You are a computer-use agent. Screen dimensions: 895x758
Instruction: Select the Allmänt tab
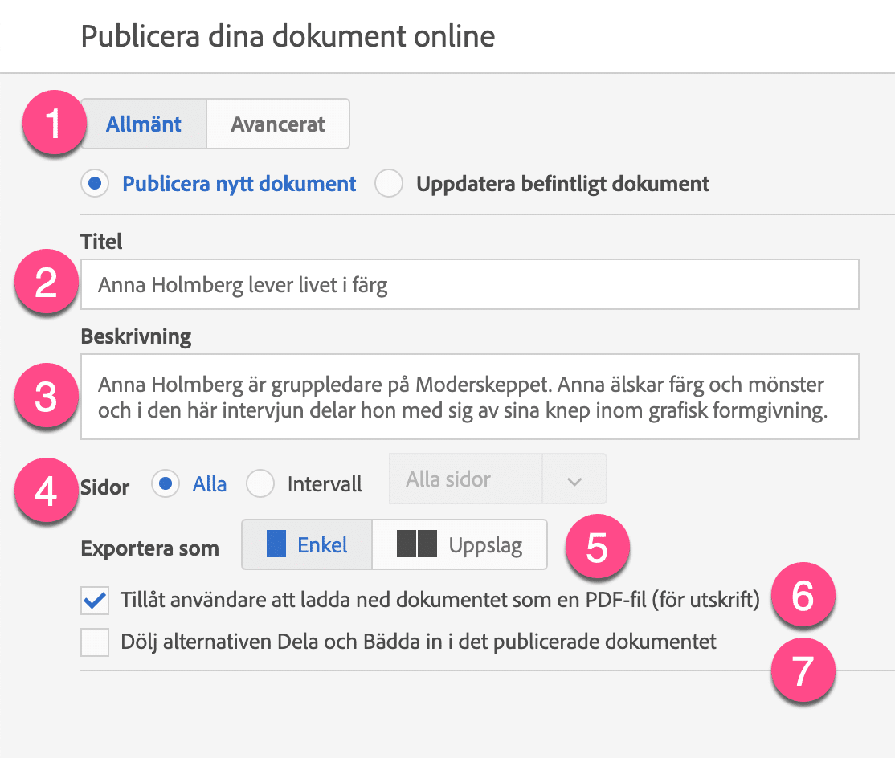tap(142, 124)
